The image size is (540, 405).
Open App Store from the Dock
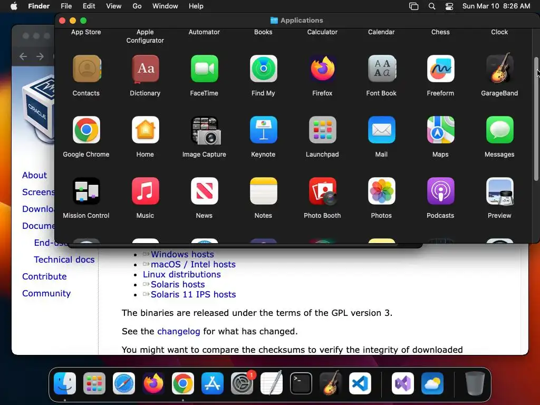(213, 383)
